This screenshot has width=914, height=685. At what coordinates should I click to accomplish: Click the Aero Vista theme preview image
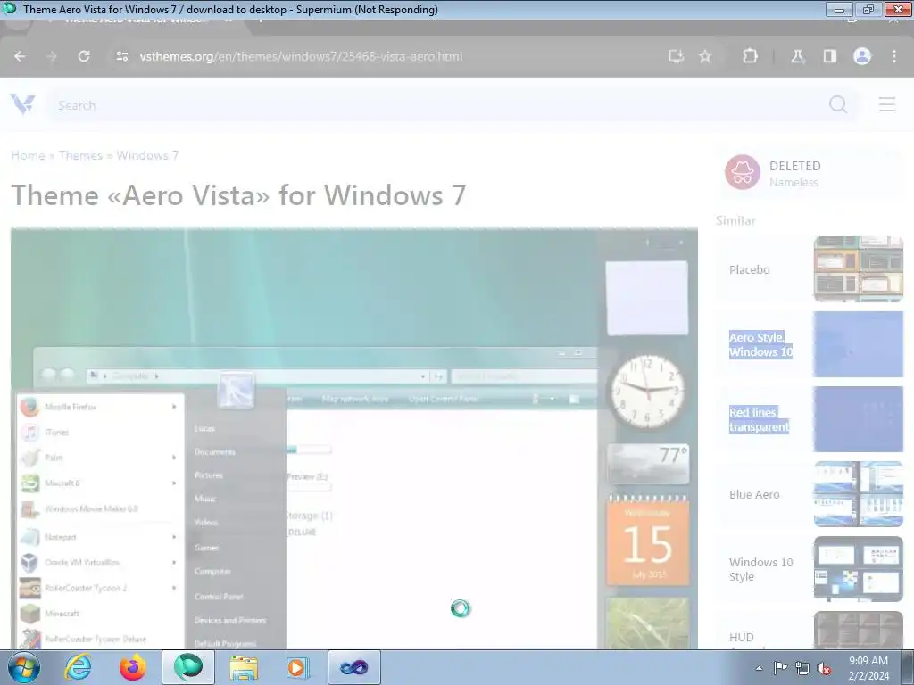[353, 438]
